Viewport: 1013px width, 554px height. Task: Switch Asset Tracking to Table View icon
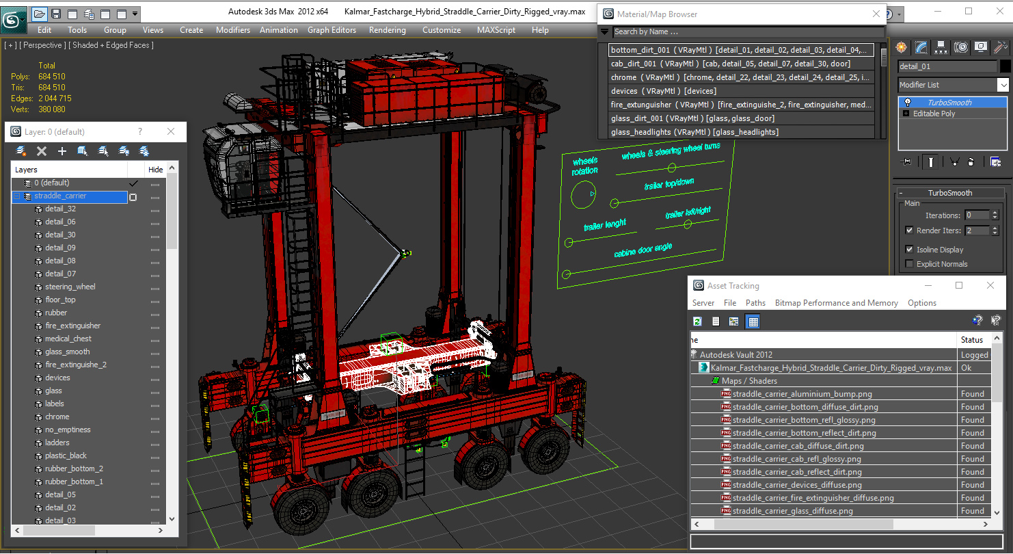point(753,321)
